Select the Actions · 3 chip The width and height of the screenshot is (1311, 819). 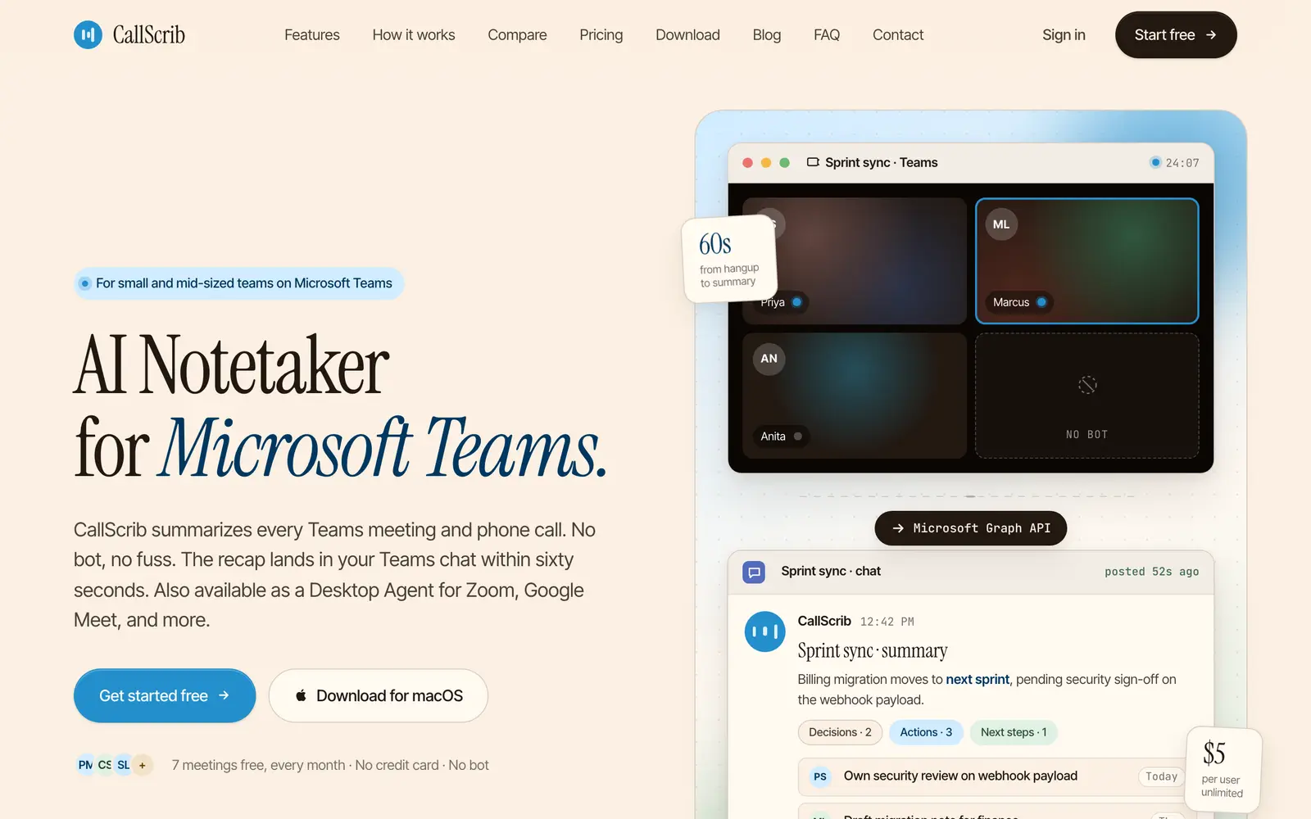click(926, 732)
